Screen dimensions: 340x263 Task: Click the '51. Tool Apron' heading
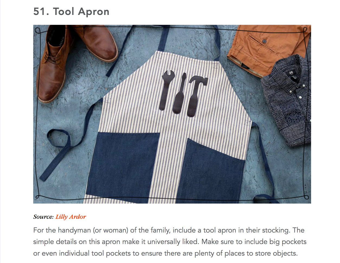pyautogui.click(x=71, y=12)
